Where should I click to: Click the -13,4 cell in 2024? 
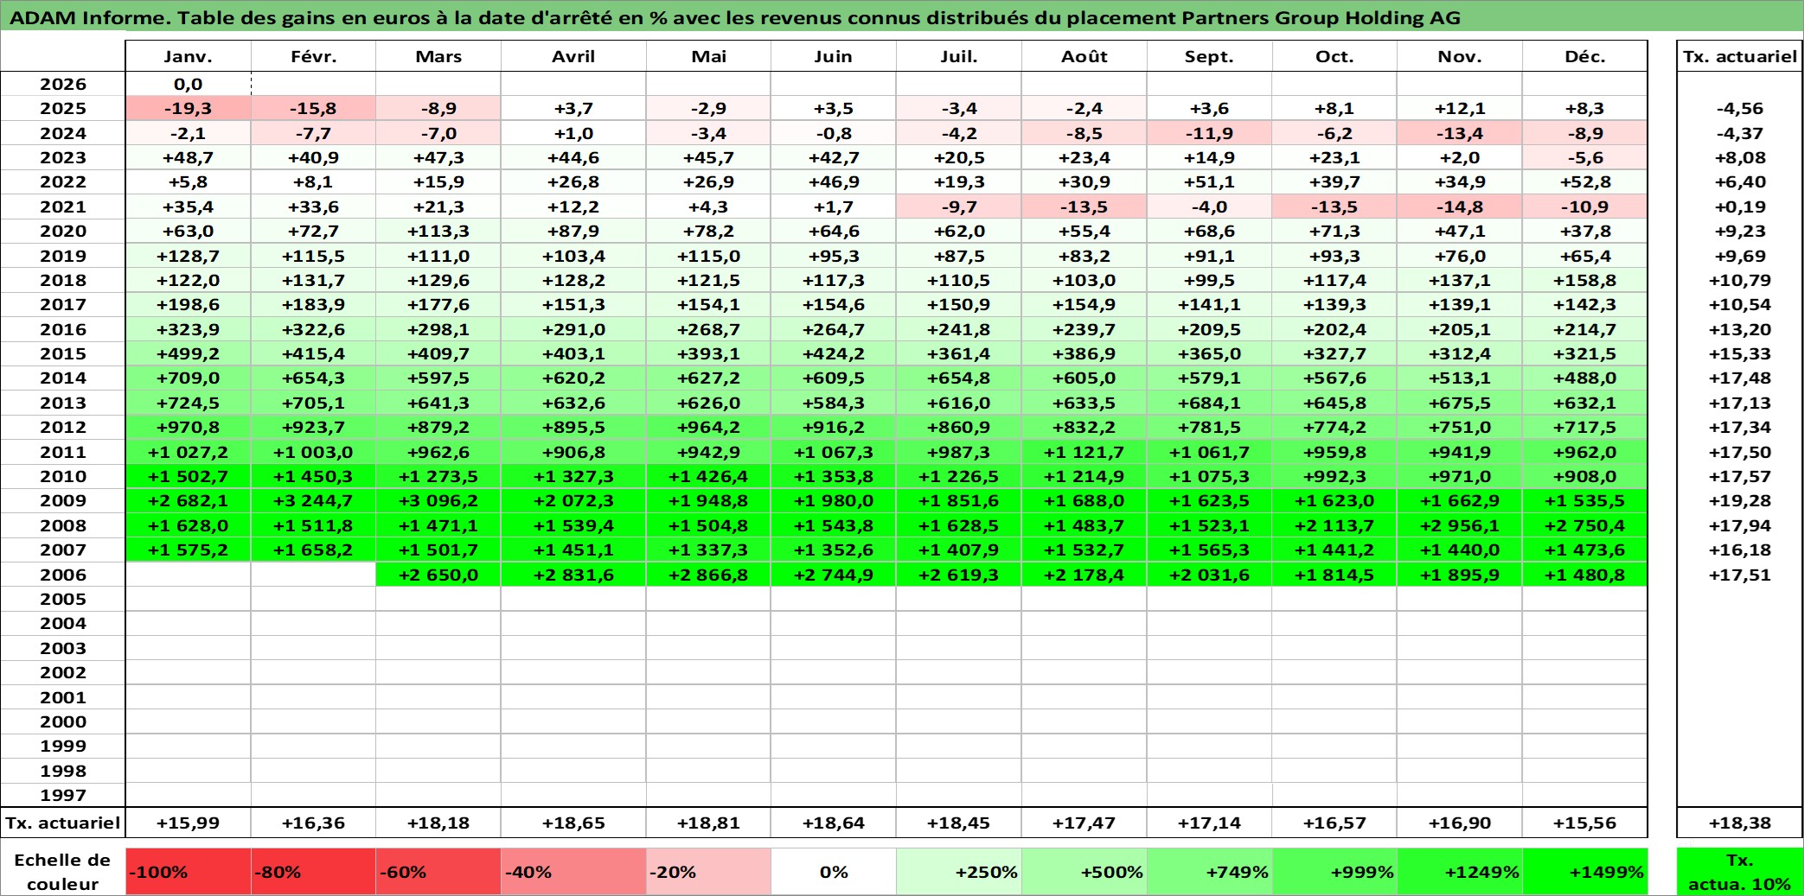coord(1459,133)
